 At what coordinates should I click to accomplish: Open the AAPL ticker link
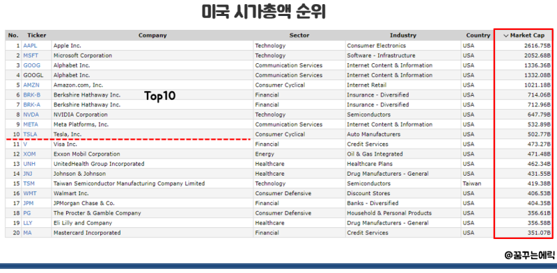30,46
